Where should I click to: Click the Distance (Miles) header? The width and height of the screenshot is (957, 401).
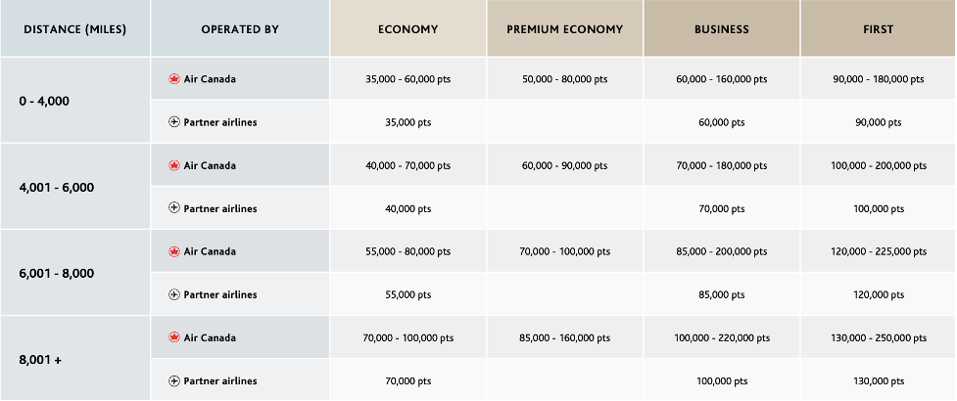pos(75,29)
